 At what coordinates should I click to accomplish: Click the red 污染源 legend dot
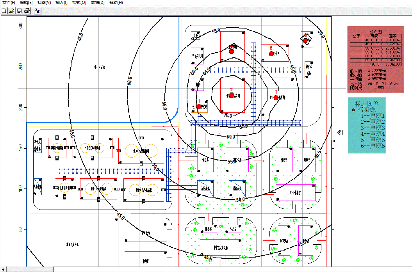click(x=353, y=110)
